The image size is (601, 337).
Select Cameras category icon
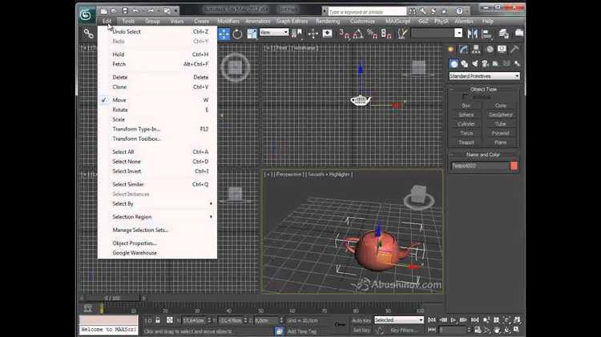pyautogui.click(x=486, y=64)
